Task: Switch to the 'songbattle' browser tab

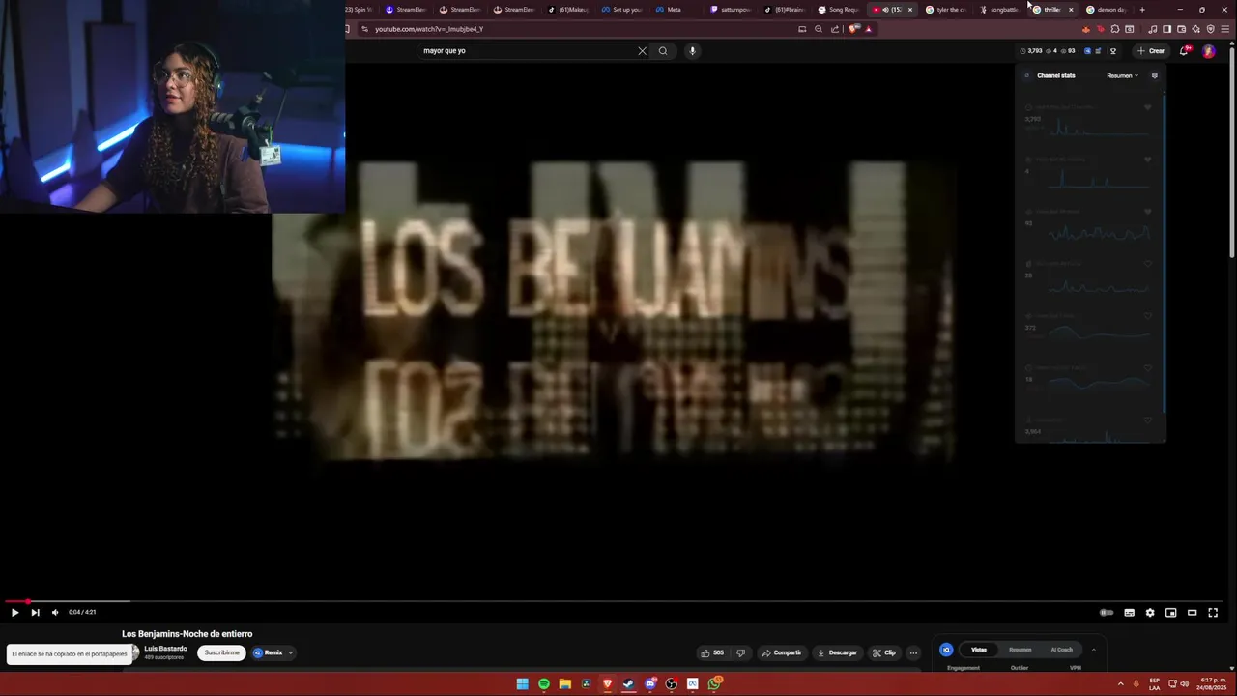Action: tap(999, 10)
